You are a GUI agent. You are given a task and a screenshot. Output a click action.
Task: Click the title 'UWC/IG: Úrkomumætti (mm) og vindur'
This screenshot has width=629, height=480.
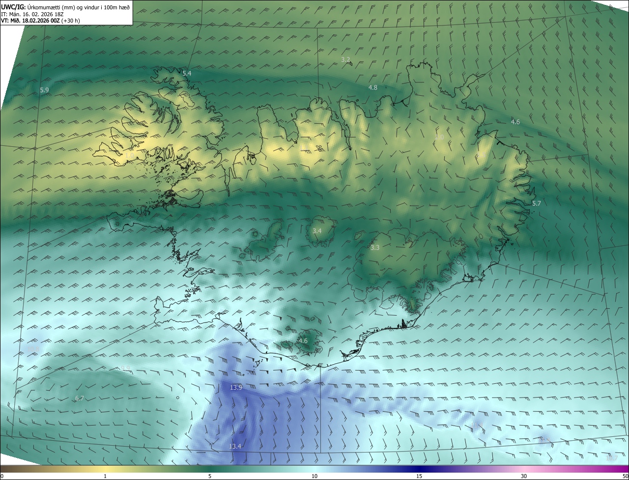point(65,7)
